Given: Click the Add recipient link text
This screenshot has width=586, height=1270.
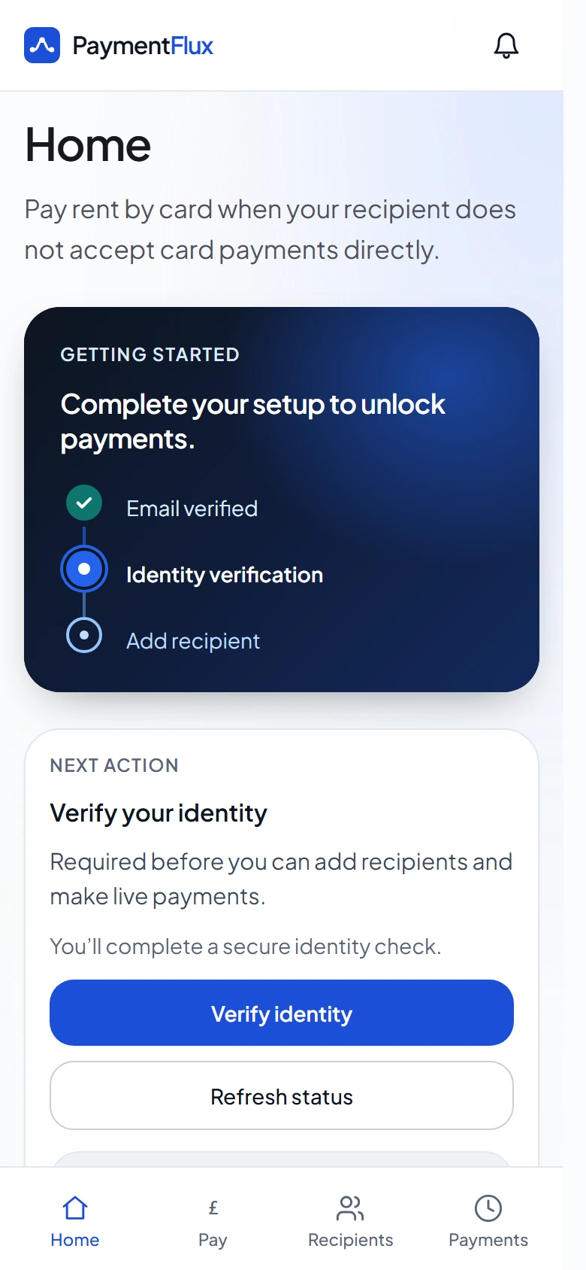Looking at the screenshot, I should [193, 641].
